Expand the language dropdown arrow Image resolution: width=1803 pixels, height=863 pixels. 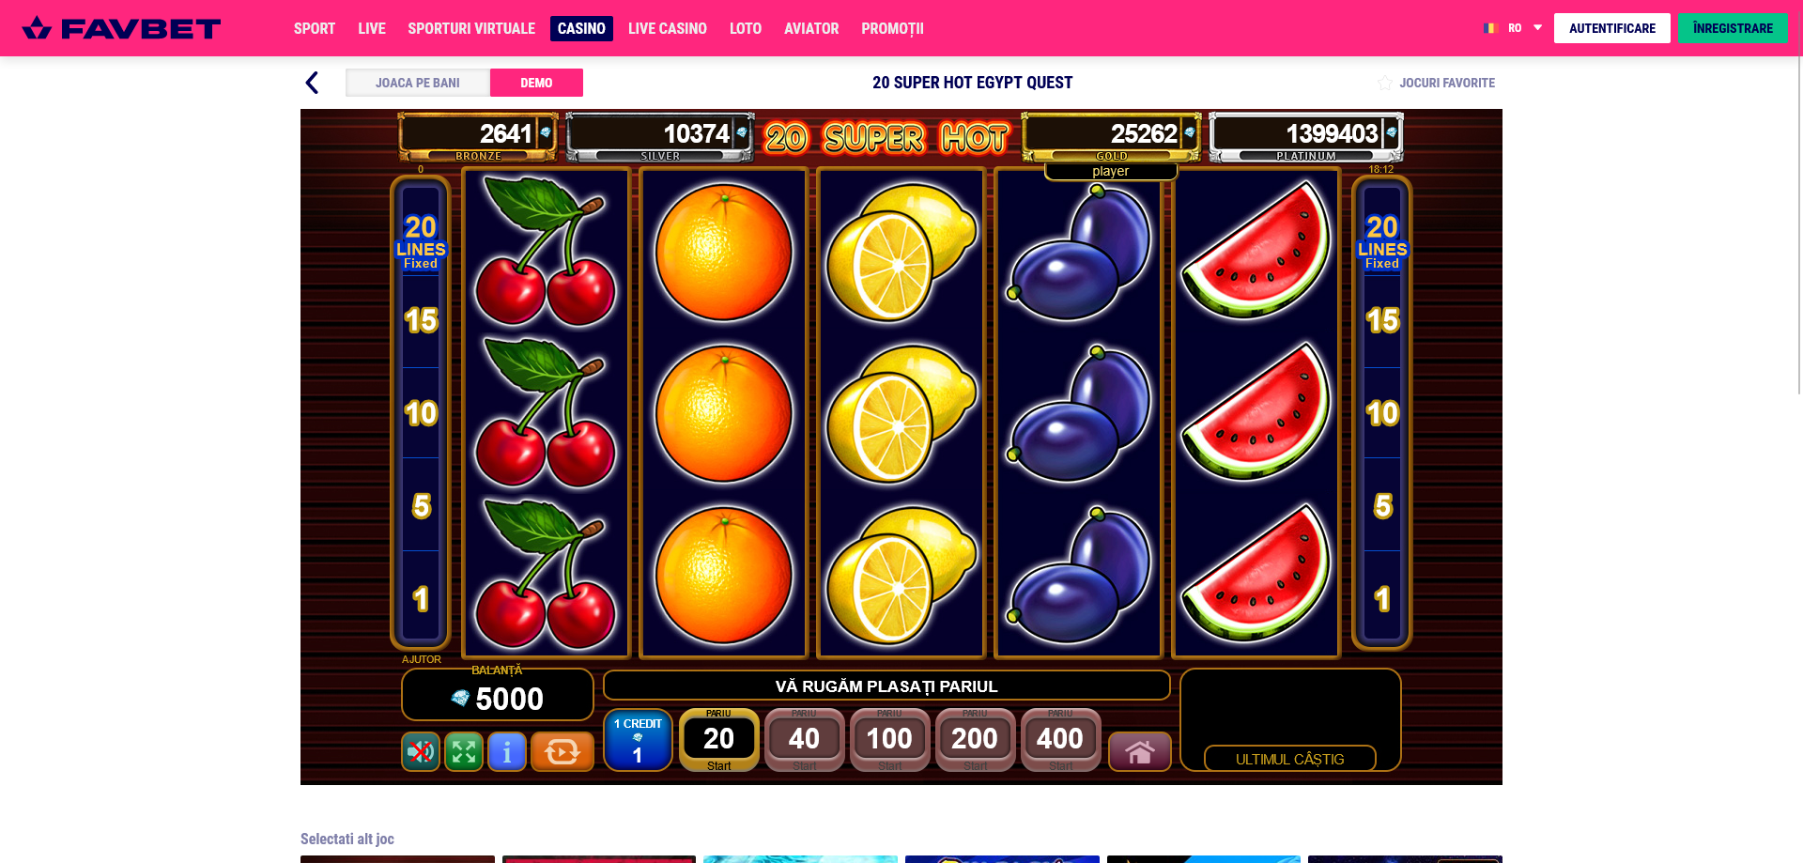pos(1537,28)
